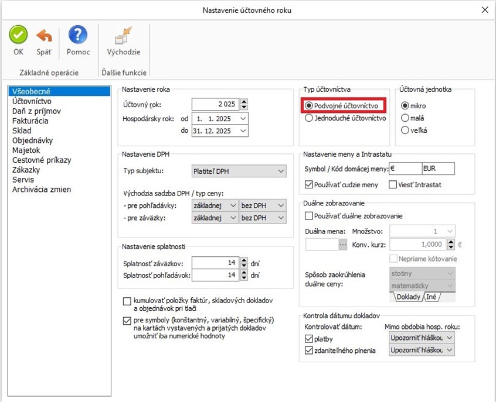Open Hospodársky rok start date dropdown

coord(243,118)
